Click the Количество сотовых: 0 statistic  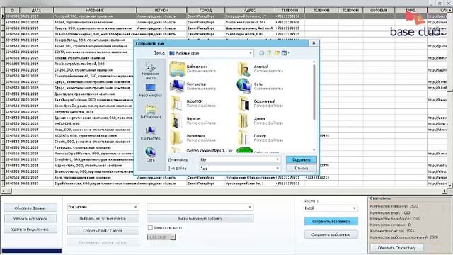click(390, 225)
